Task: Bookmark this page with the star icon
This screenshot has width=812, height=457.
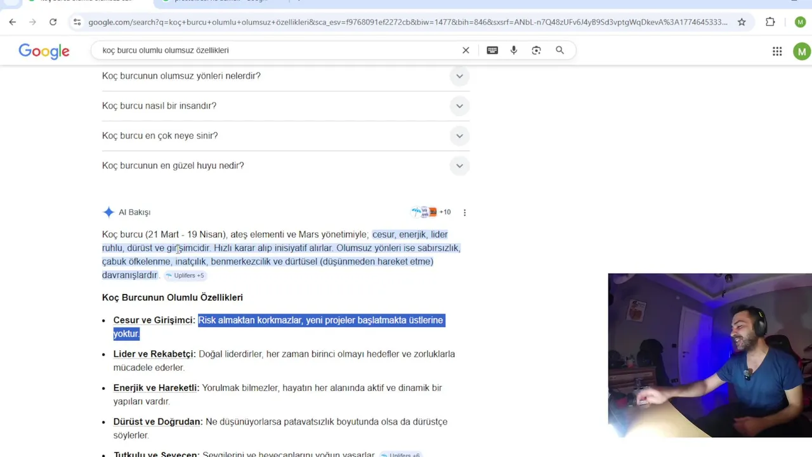Action: click(742, 22)
